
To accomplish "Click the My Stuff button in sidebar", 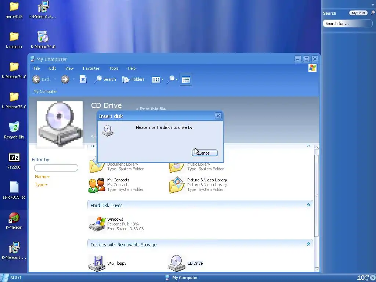I will 358,13.
